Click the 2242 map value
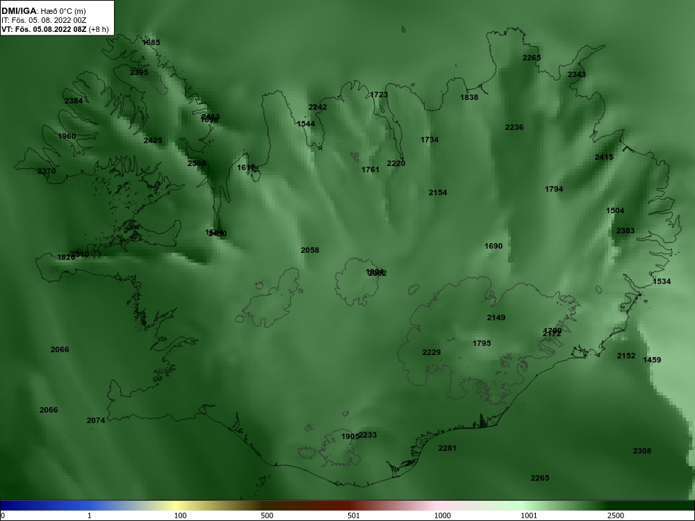Screen dimensions: 695x521 318,107
